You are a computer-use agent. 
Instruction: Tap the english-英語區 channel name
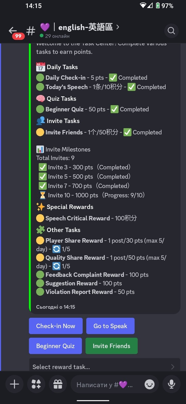[86, 27]
